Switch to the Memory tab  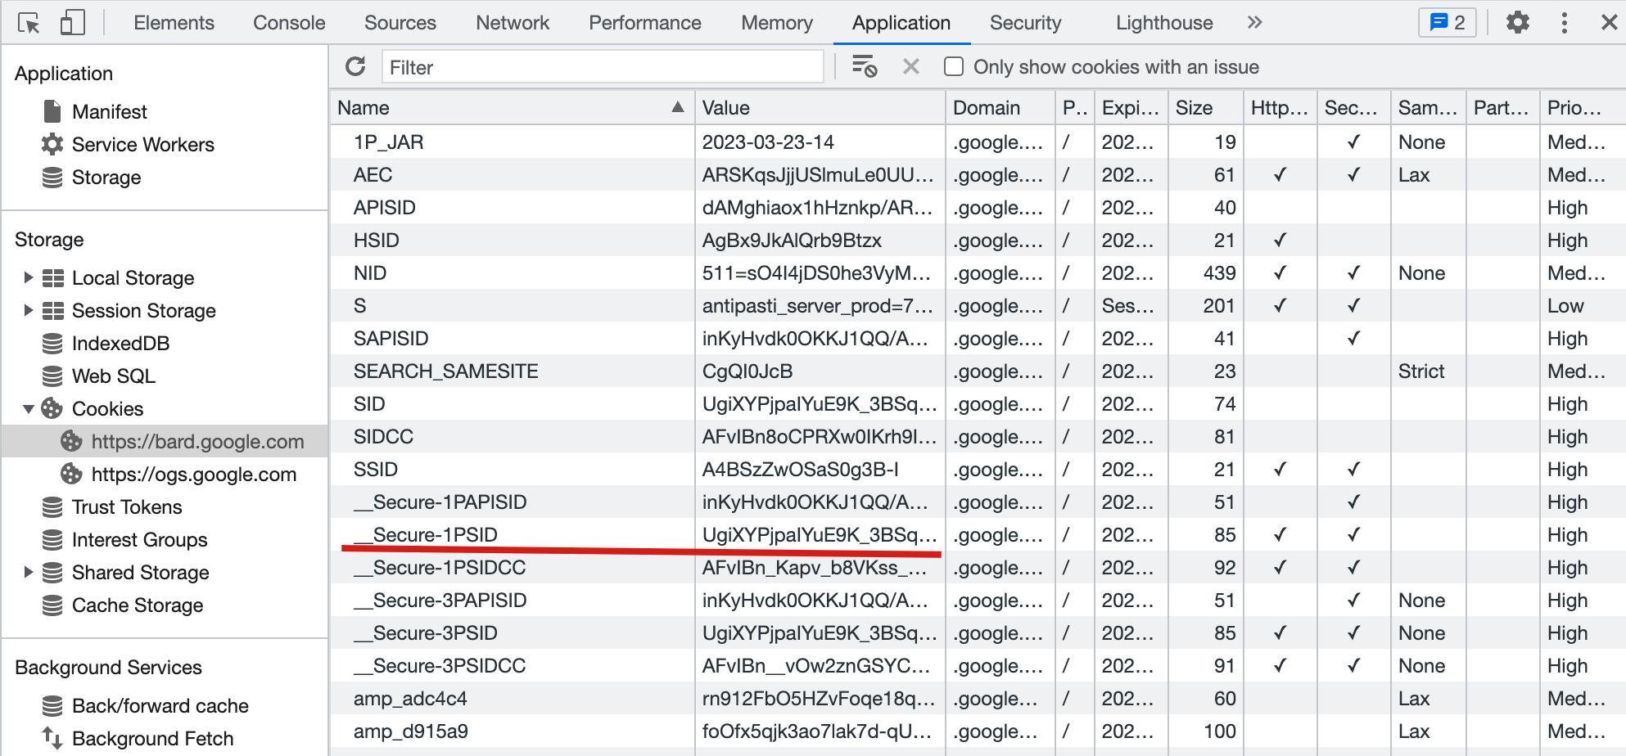(777, 23)
